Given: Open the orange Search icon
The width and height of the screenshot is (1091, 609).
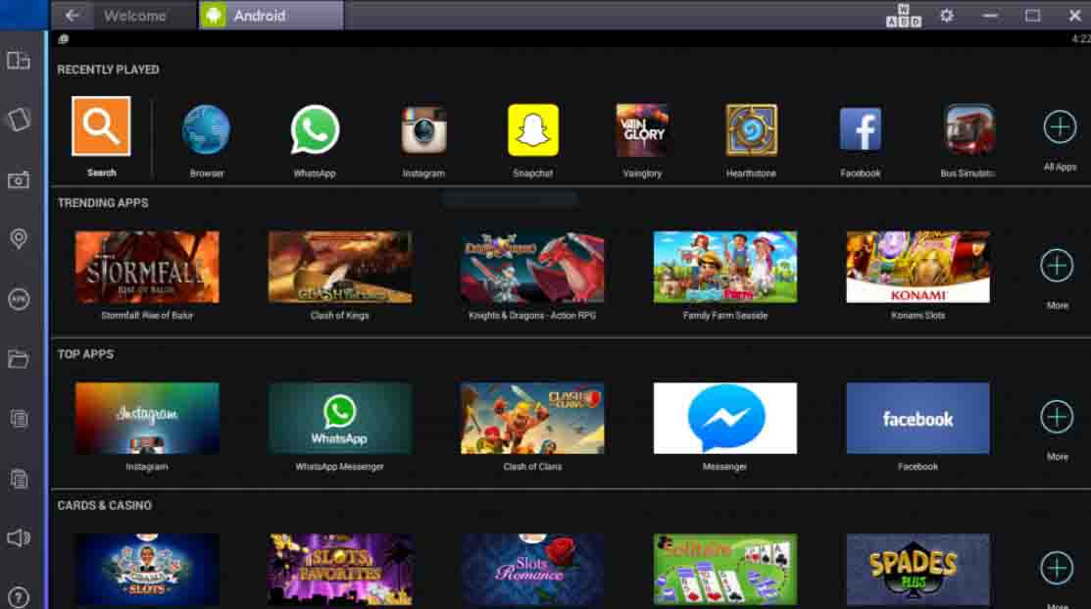Looking at the screenshot, I should pyautogui.click(x=101, y=126).
